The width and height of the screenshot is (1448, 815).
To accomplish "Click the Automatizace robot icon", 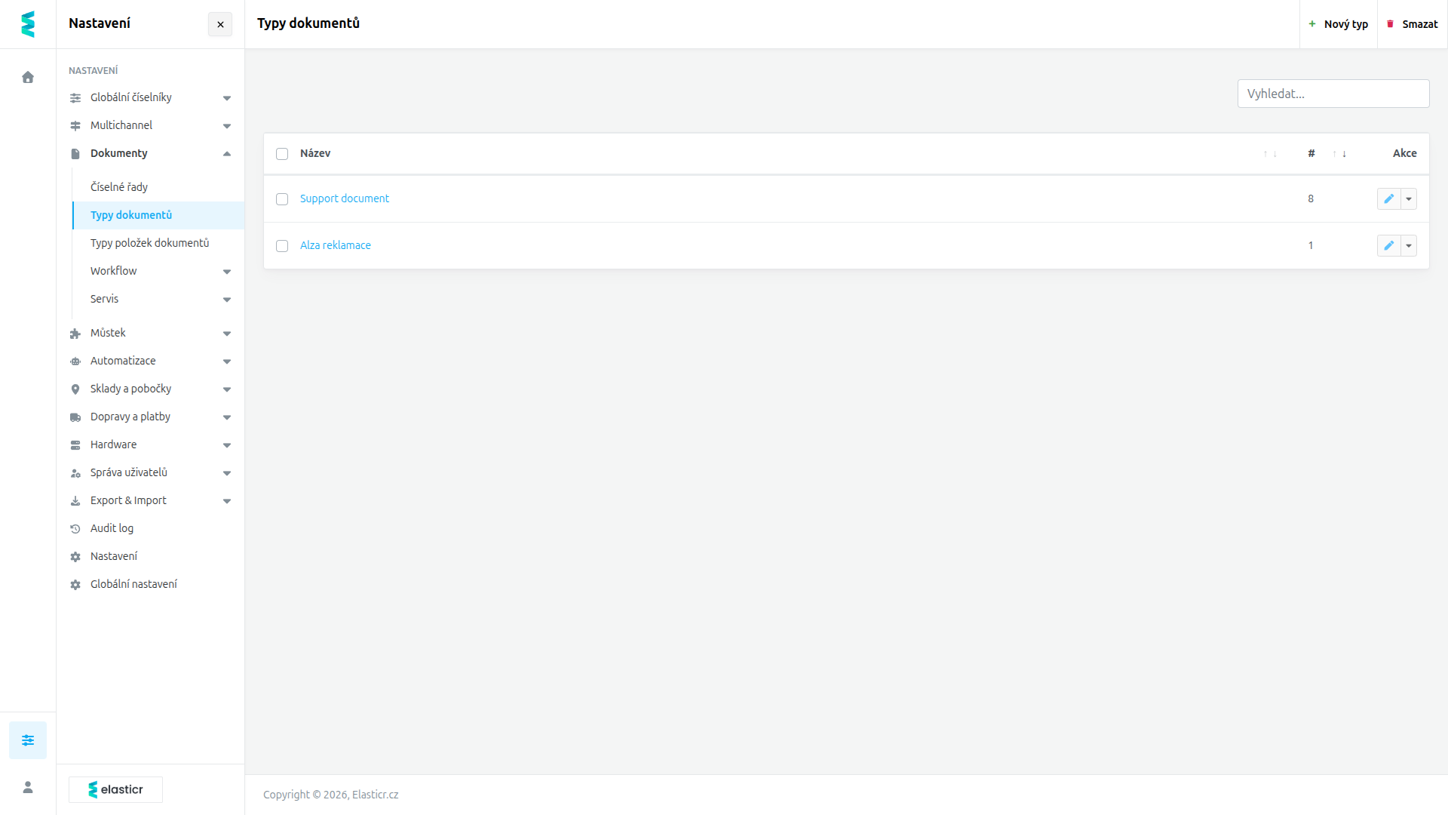I will 75,361.
